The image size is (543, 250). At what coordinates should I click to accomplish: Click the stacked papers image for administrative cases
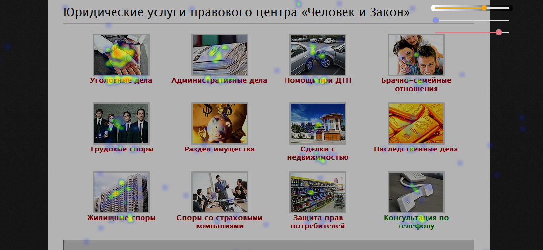[x=219, y=54]
